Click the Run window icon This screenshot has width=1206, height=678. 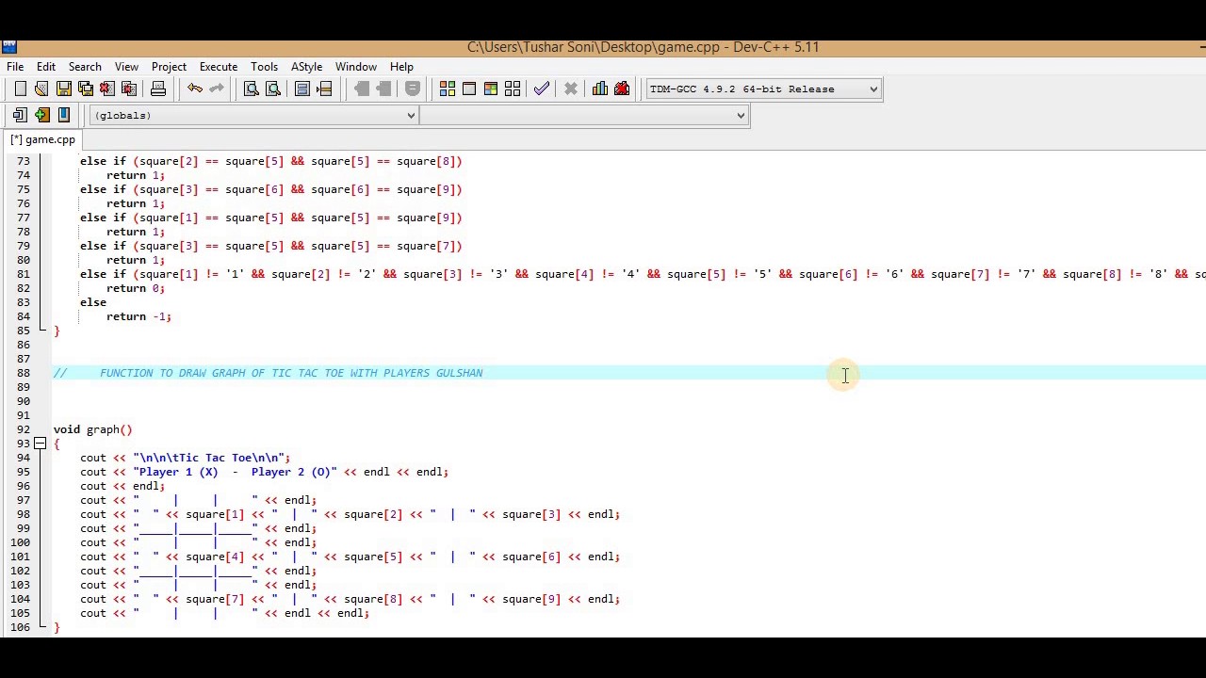(x=469, y=89)
